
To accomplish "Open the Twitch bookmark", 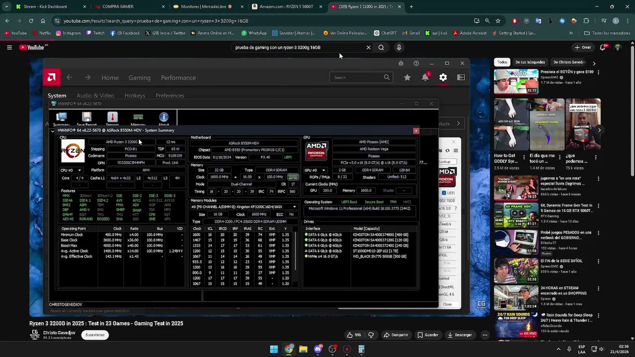I will [96, 33].
